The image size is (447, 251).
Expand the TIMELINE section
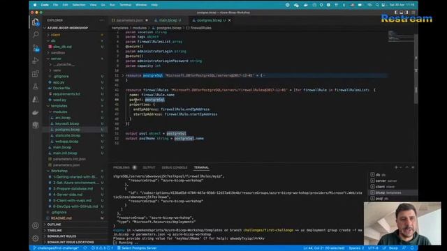pyautogui.click(x=54, y=231)
